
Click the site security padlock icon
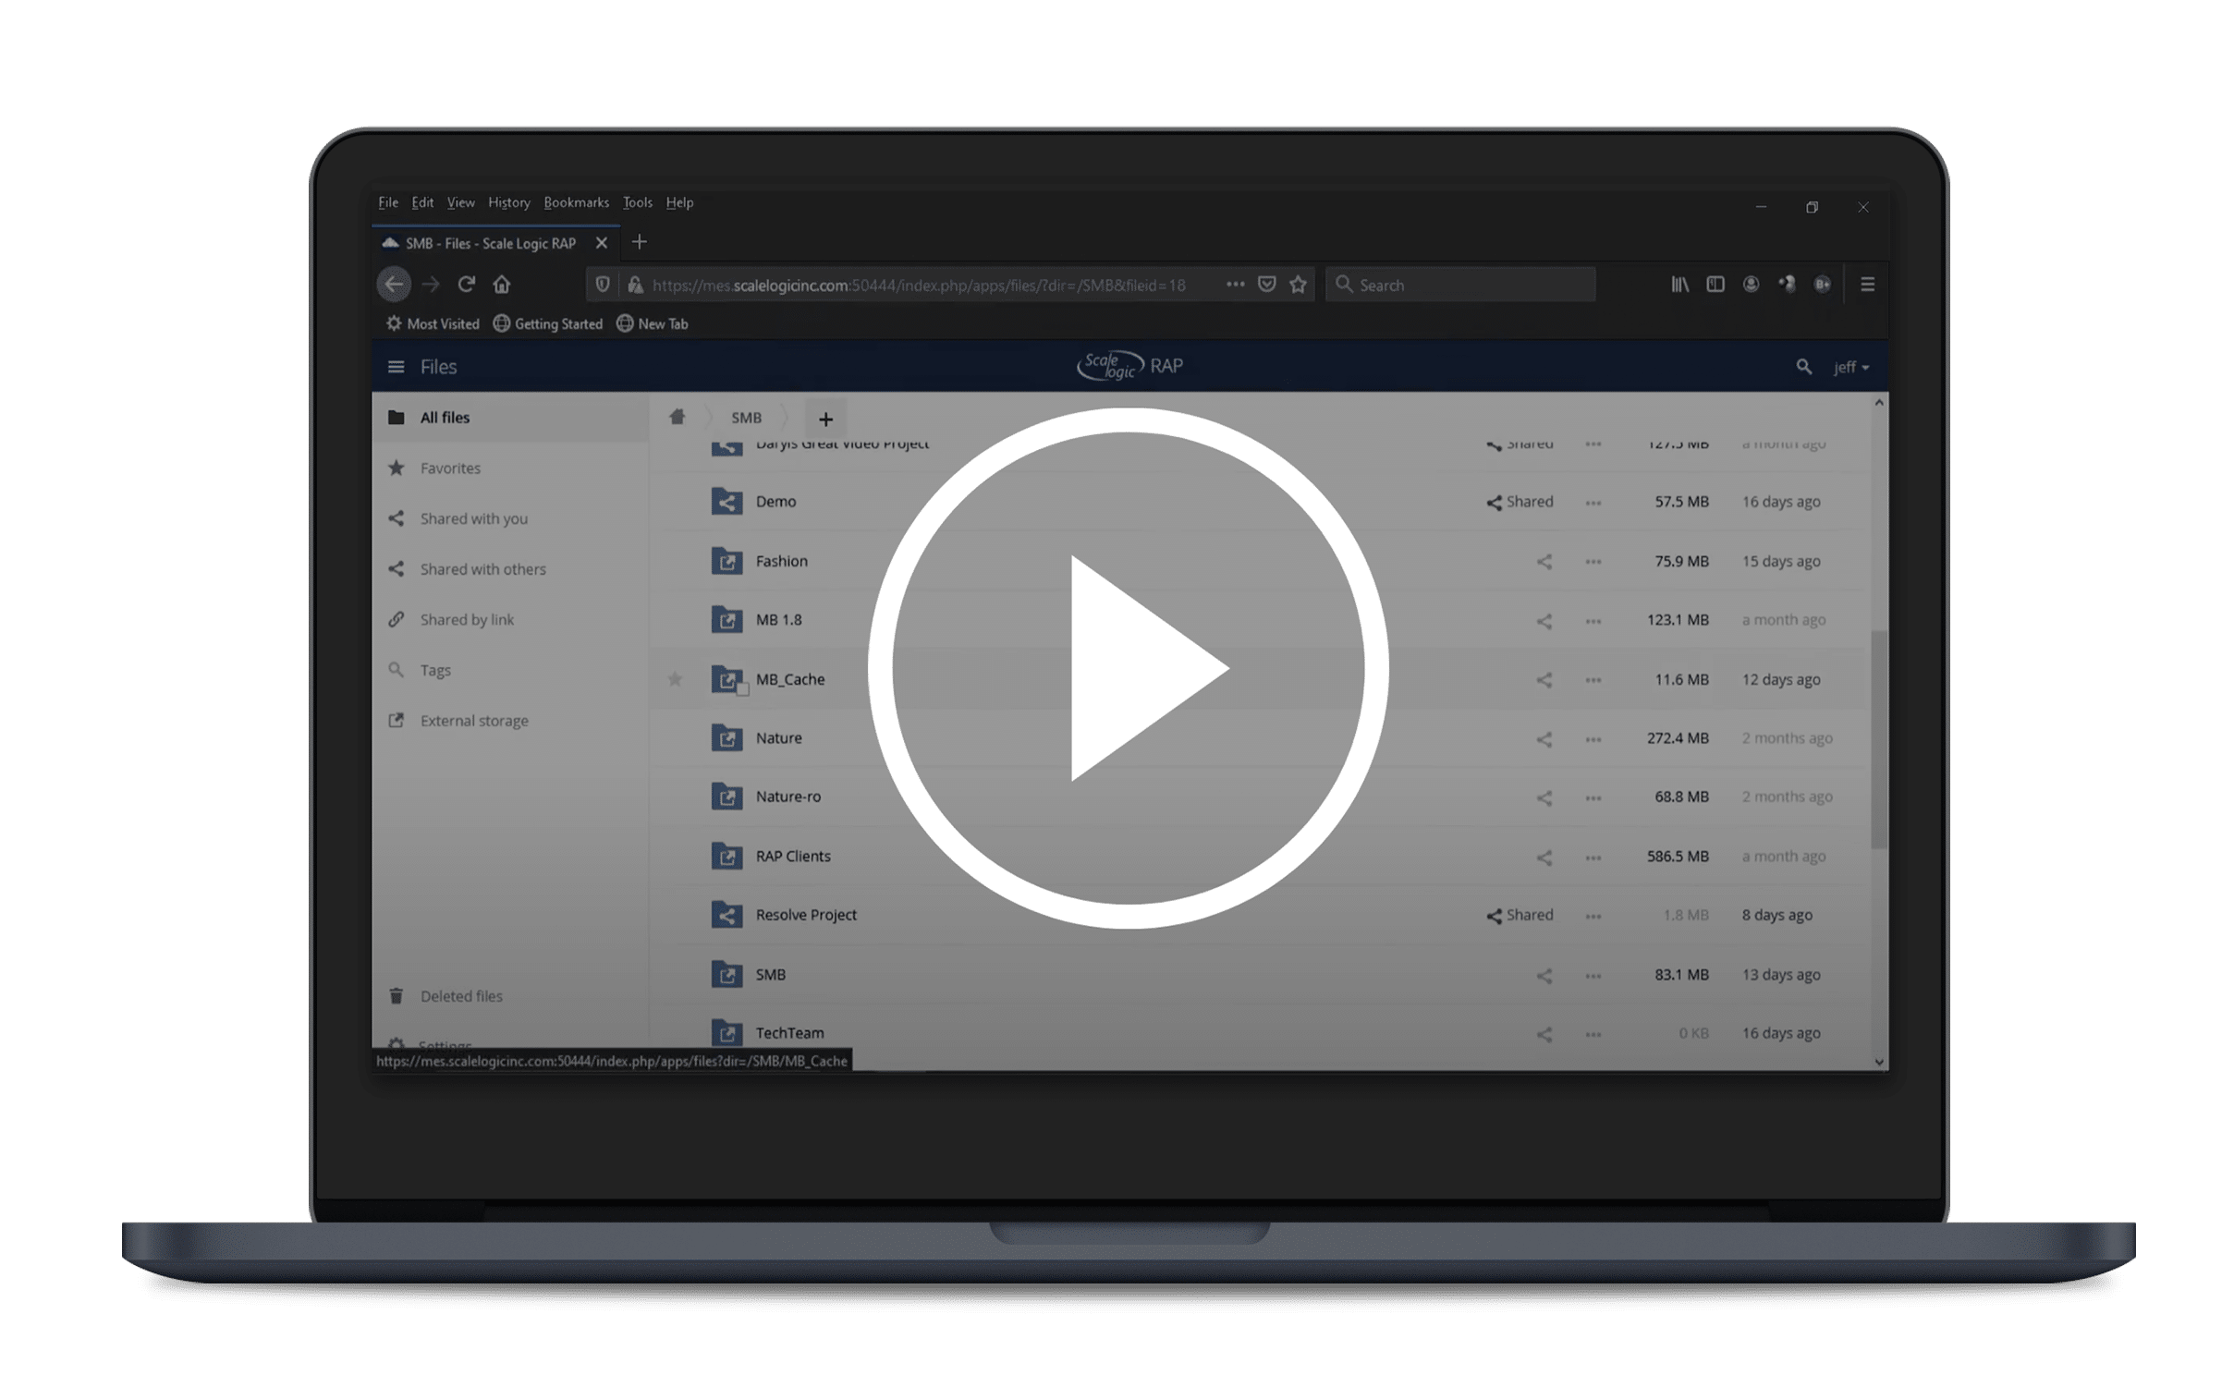pos(635,285)
